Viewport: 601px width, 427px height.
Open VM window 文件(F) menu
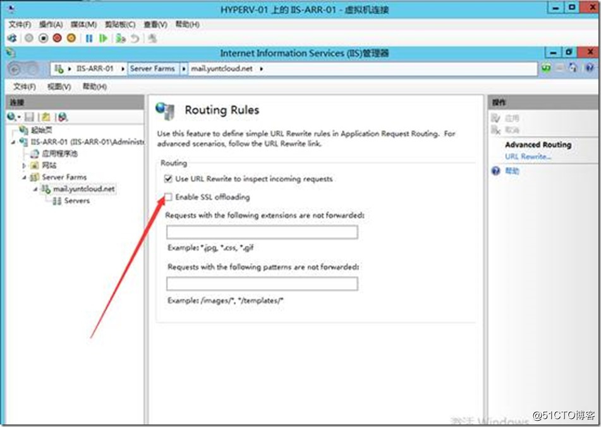point(20,25)
